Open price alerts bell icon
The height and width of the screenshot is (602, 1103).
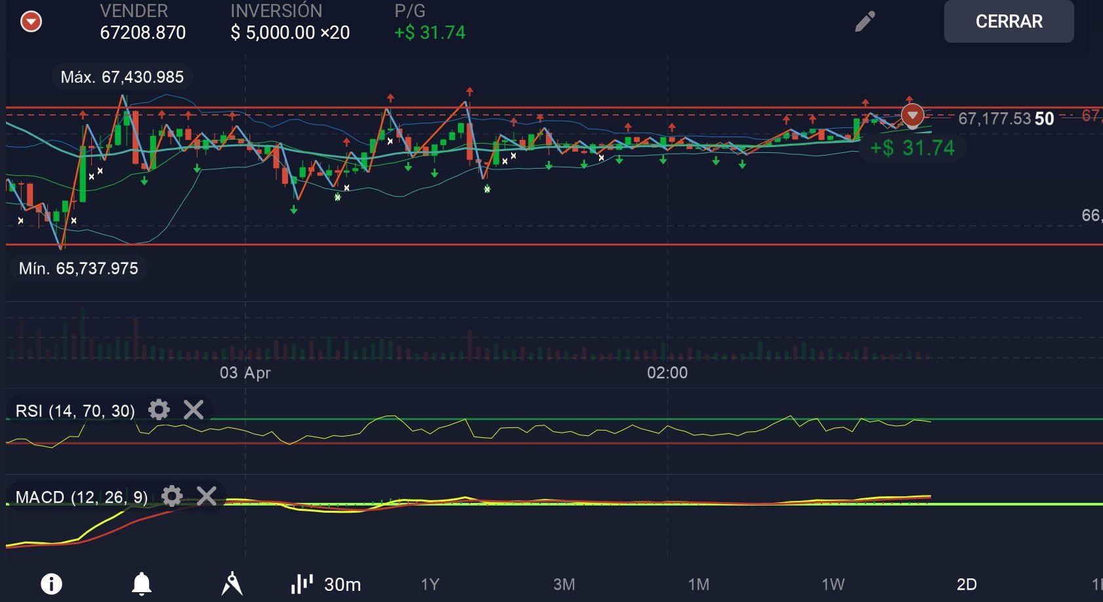pos(142,584)
